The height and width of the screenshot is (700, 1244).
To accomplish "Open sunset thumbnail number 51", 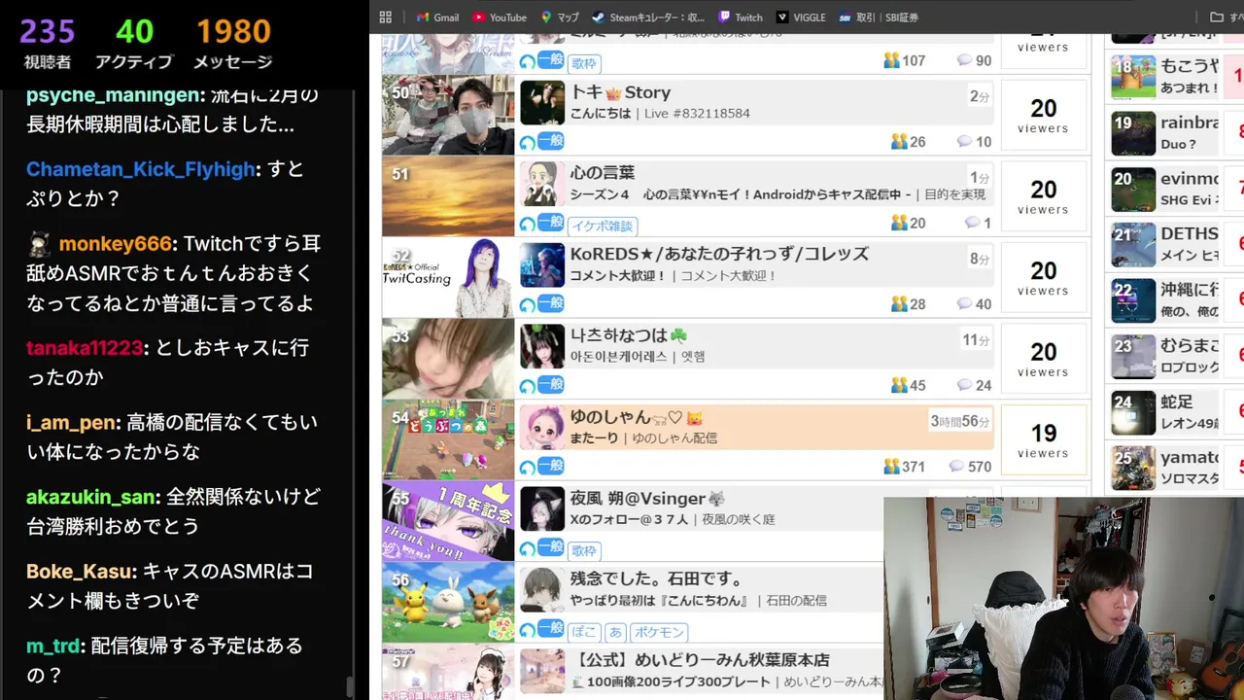I will [x=448, y=195].
